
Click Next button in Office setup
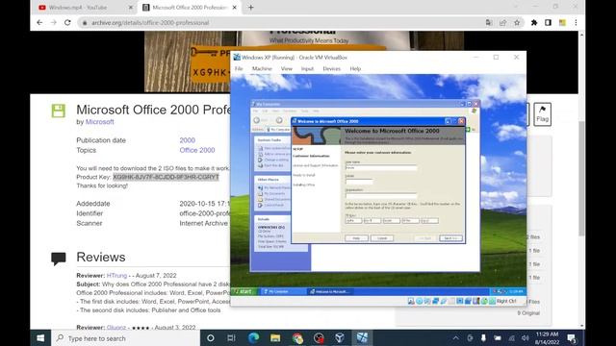coord(450,238)
